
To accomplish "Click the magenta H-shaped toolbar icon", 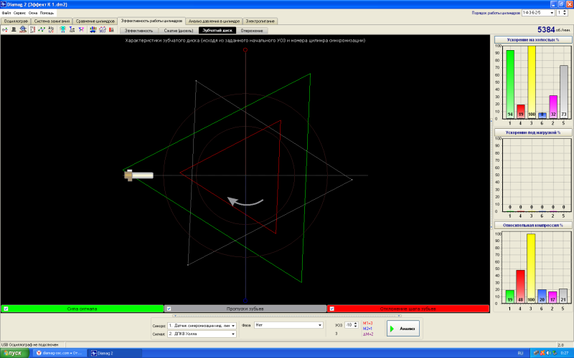I will 81,29.
